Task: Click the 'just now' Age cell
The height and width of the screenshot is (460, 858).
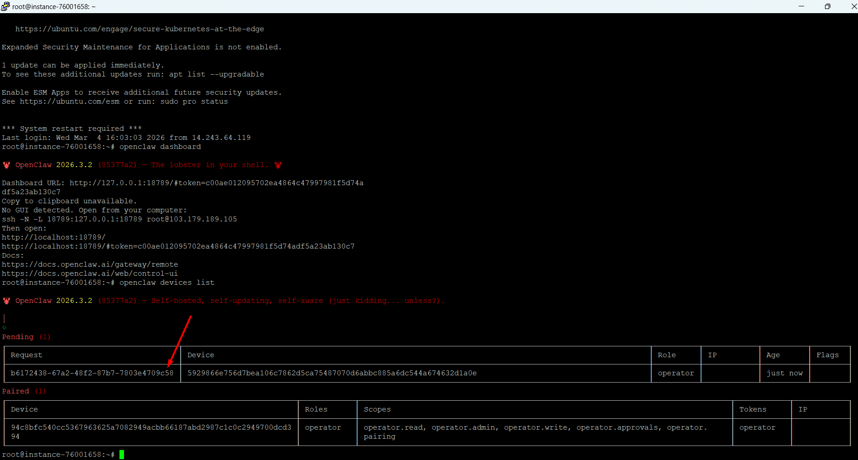Action: click(784, 373)
